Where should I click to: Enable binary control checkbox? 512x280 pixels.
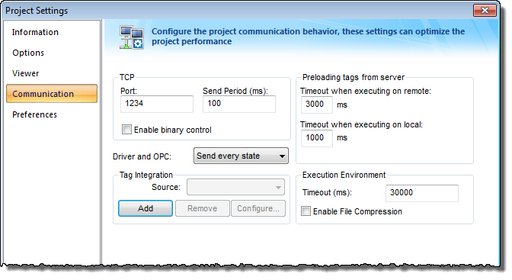pos(126,130)
